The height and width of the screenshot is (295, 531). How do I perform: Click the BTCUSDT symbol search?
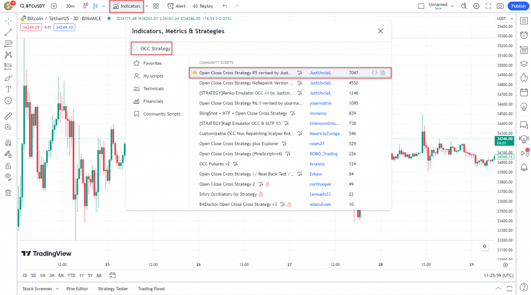click(32, 6)
